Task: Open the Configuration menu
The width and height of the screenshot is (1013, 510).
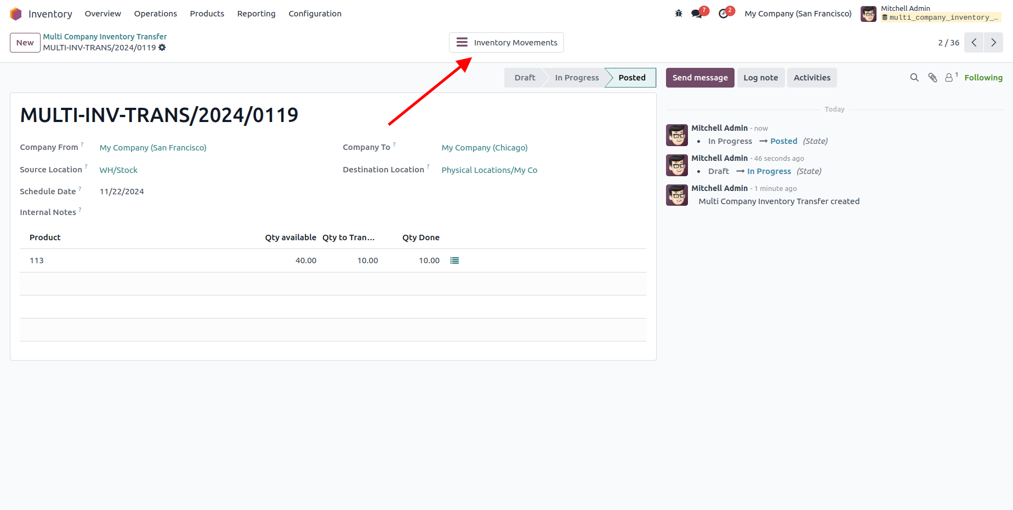Action: [315, 14]
